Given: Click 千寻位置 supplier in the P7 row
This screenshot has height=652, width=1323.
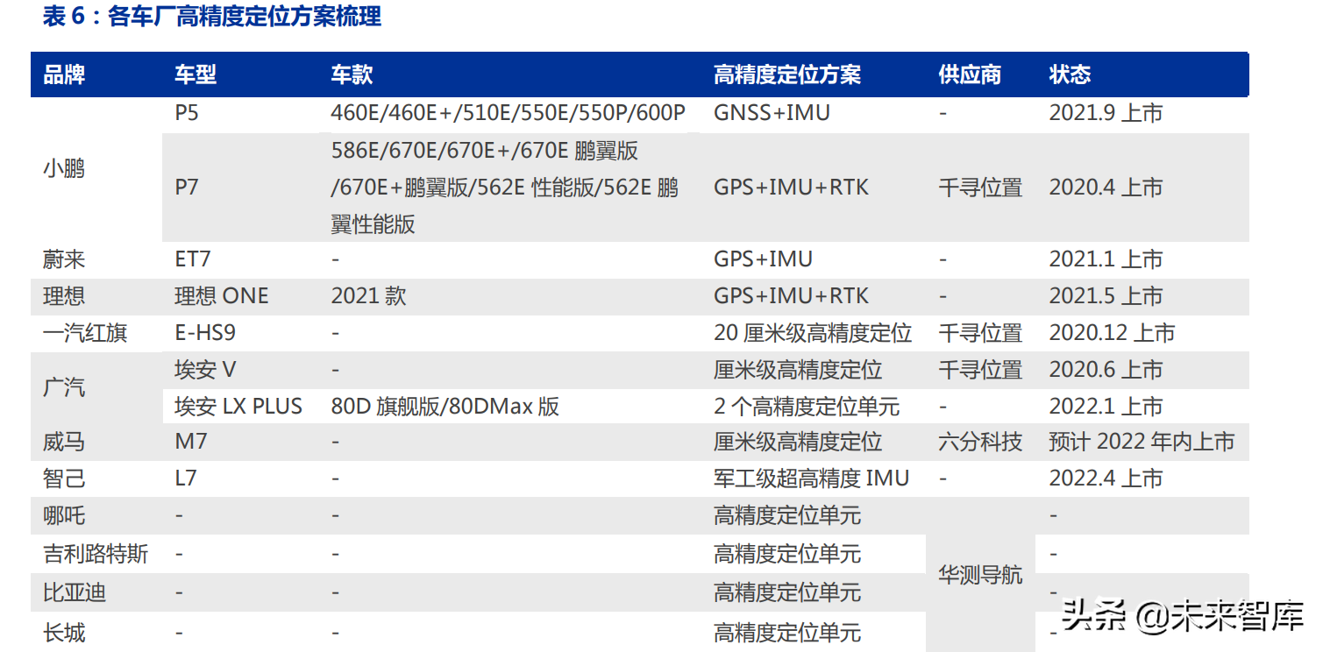Looking at the screenshot, I should pos(980,187).
